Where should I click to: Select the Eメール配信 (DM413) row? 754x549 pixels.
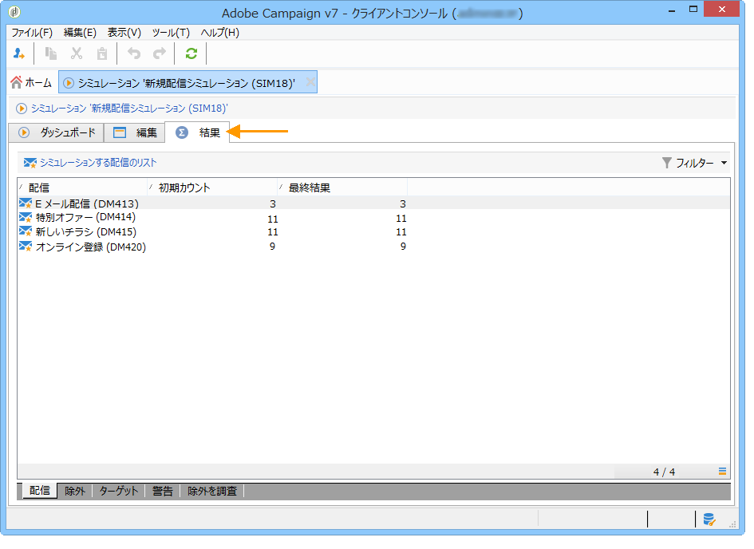tap(373, 203)
